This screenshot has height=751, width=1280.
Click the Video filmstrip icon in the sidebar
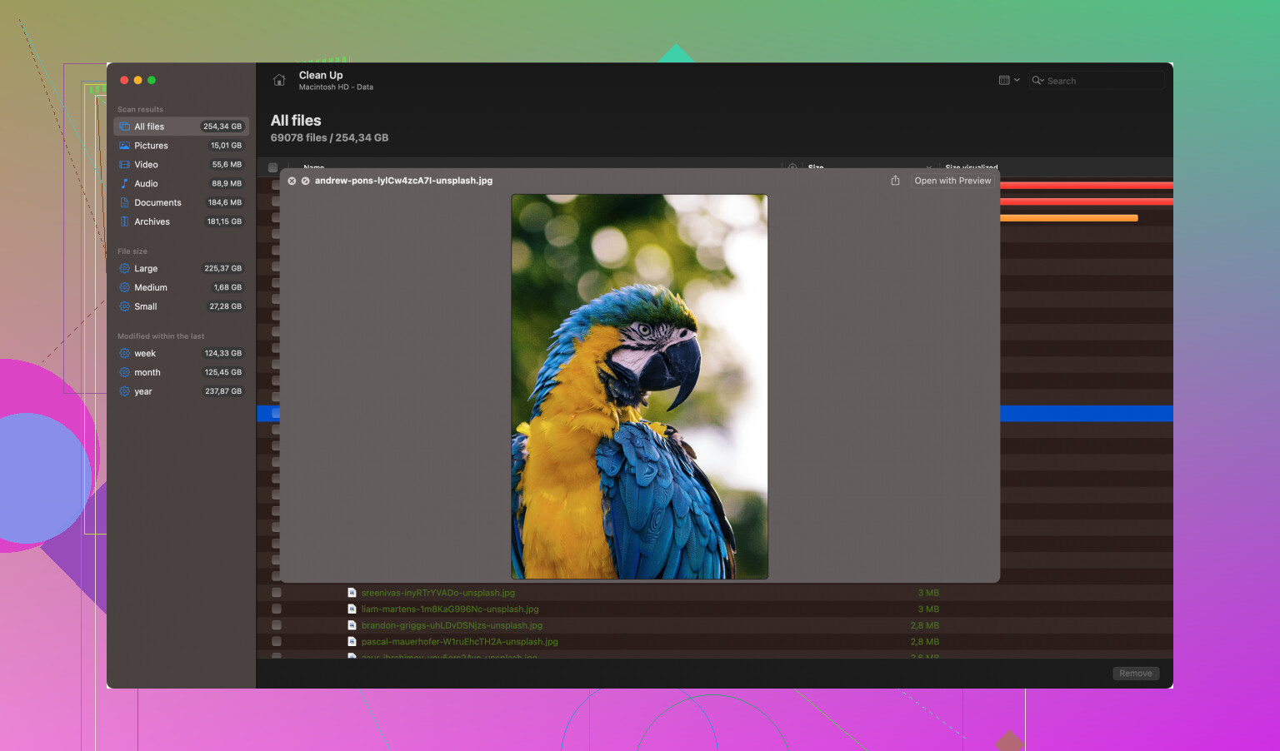pyautogui.click(x=124, y=165)
